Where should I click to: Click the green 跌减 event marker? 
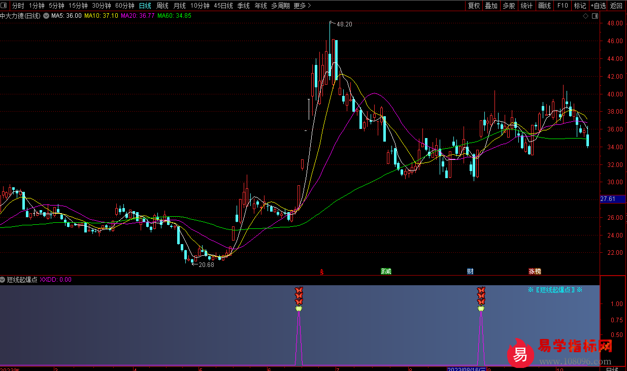(x=386, y=272)
